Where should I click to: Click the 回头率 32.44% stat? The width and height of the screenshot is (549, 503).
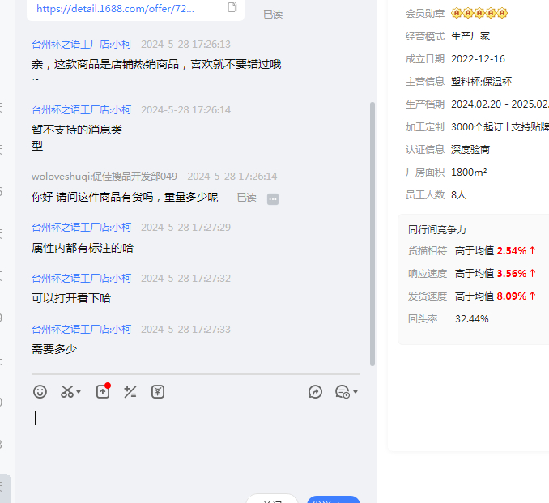point(449,319)
